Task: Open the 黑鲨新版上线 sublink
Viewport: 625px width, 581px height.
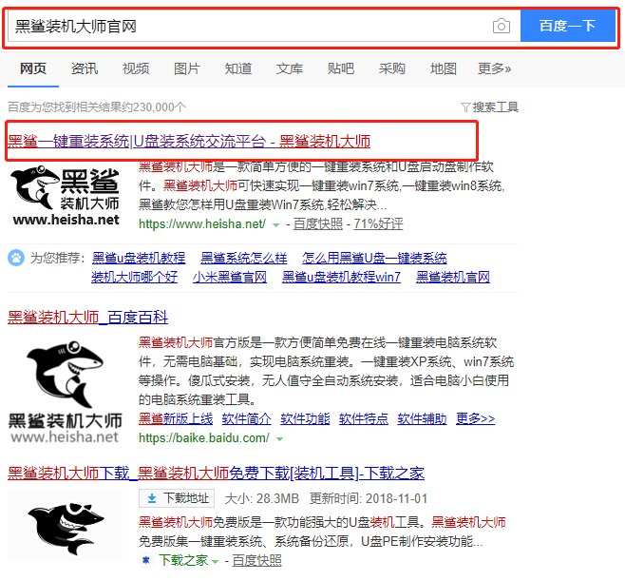Action: [176, 419]
